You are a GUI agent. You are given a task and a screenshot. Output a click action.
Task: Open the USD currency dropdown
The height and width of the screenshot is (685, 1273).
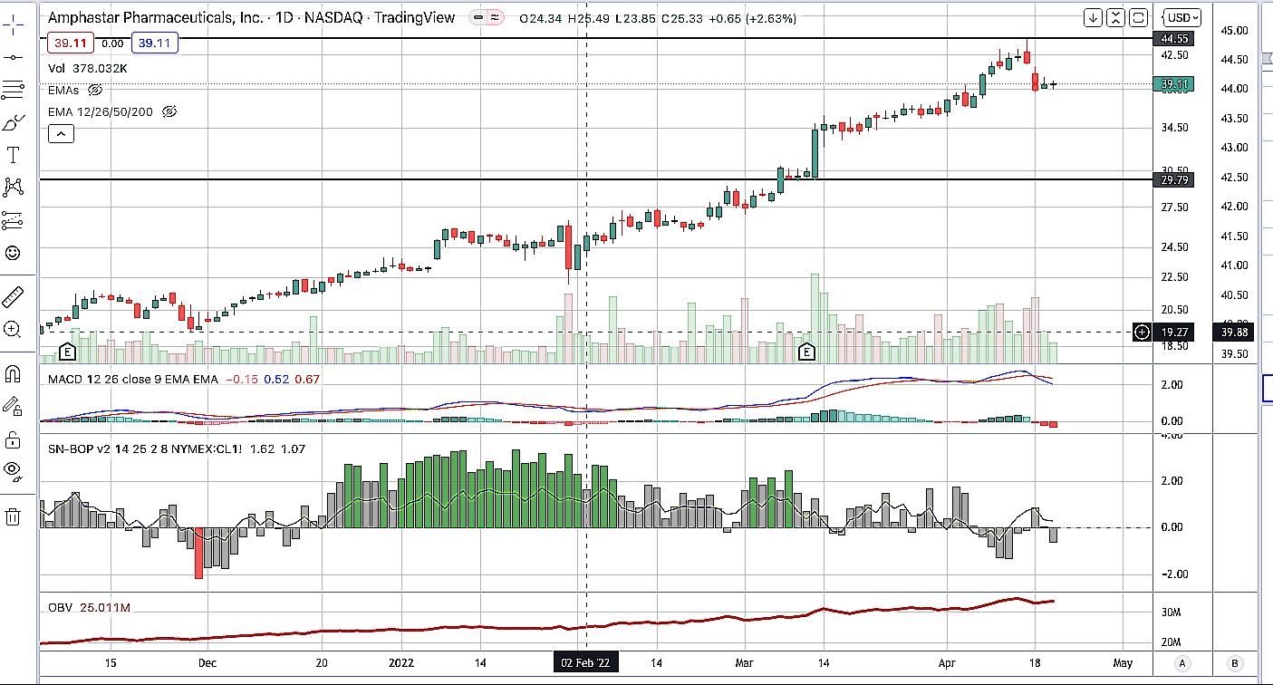pyautogui.click(x=1183, y=17)
